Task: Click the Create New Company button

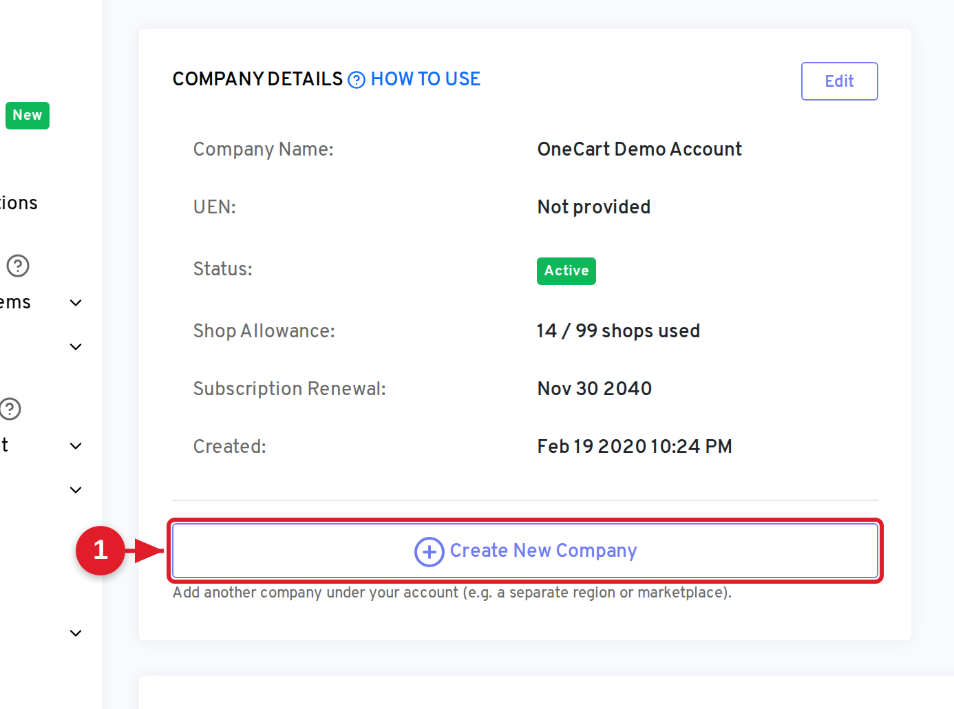Action: click(525, 551)
